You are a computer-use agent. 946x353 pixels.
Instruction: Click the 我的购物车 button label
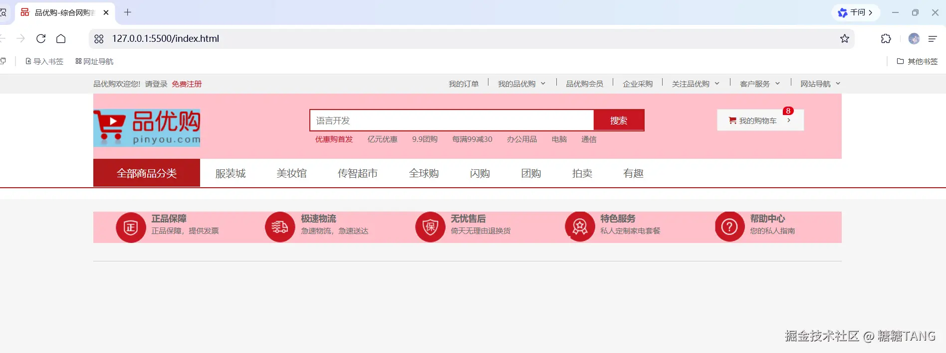click(758, 120)
